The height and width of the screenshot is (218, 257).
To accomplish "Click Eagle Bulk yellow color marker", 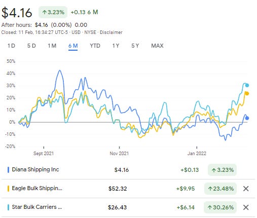I will tap(8, 189).
